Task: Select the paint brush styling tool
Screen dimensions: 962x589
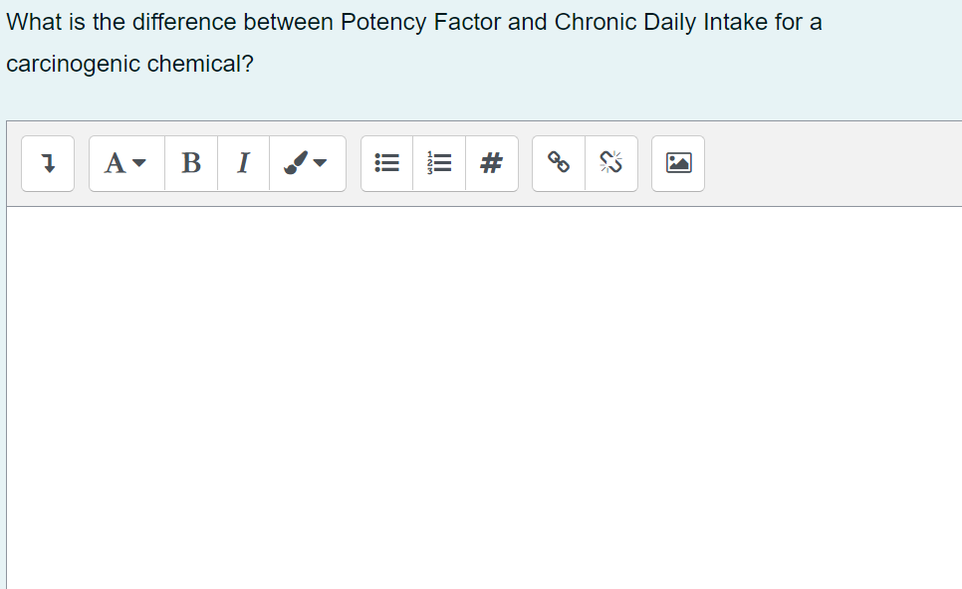Action: point(295,163)
